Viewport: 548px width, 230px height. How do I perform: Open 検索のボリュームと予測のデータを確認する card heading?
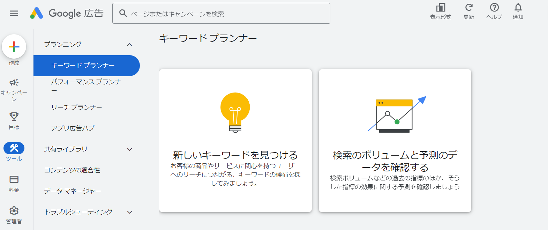coord(395,161)
